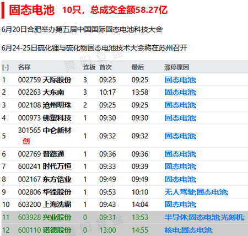248x236 pixels.
Task: Open the 半导体 link for 兴业股份
Action: click(x=176, y=217)
